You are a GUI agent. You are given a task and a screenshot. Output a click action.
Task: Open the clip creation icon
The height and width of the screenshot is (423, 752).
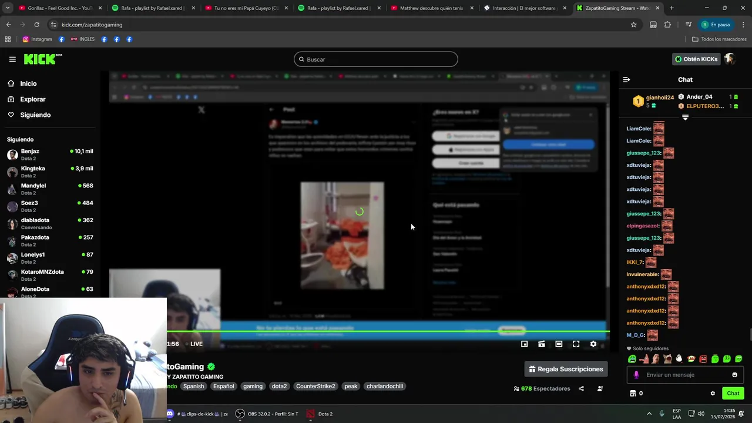pos(542,344)
